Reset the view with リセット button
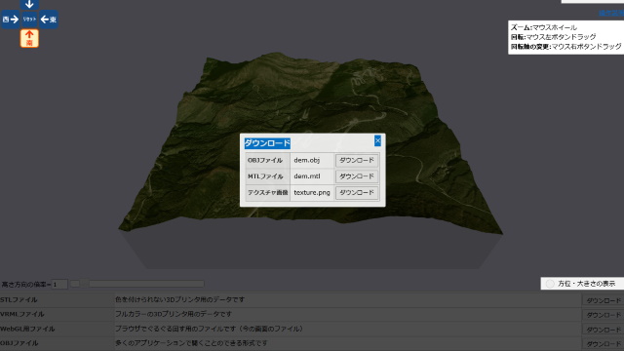This screenshot has height=351, width=624. tap(29, 19)
